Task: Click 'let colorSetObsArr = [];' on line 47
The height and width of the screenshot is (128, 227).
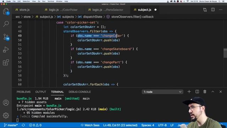Action: coord(84,27)
